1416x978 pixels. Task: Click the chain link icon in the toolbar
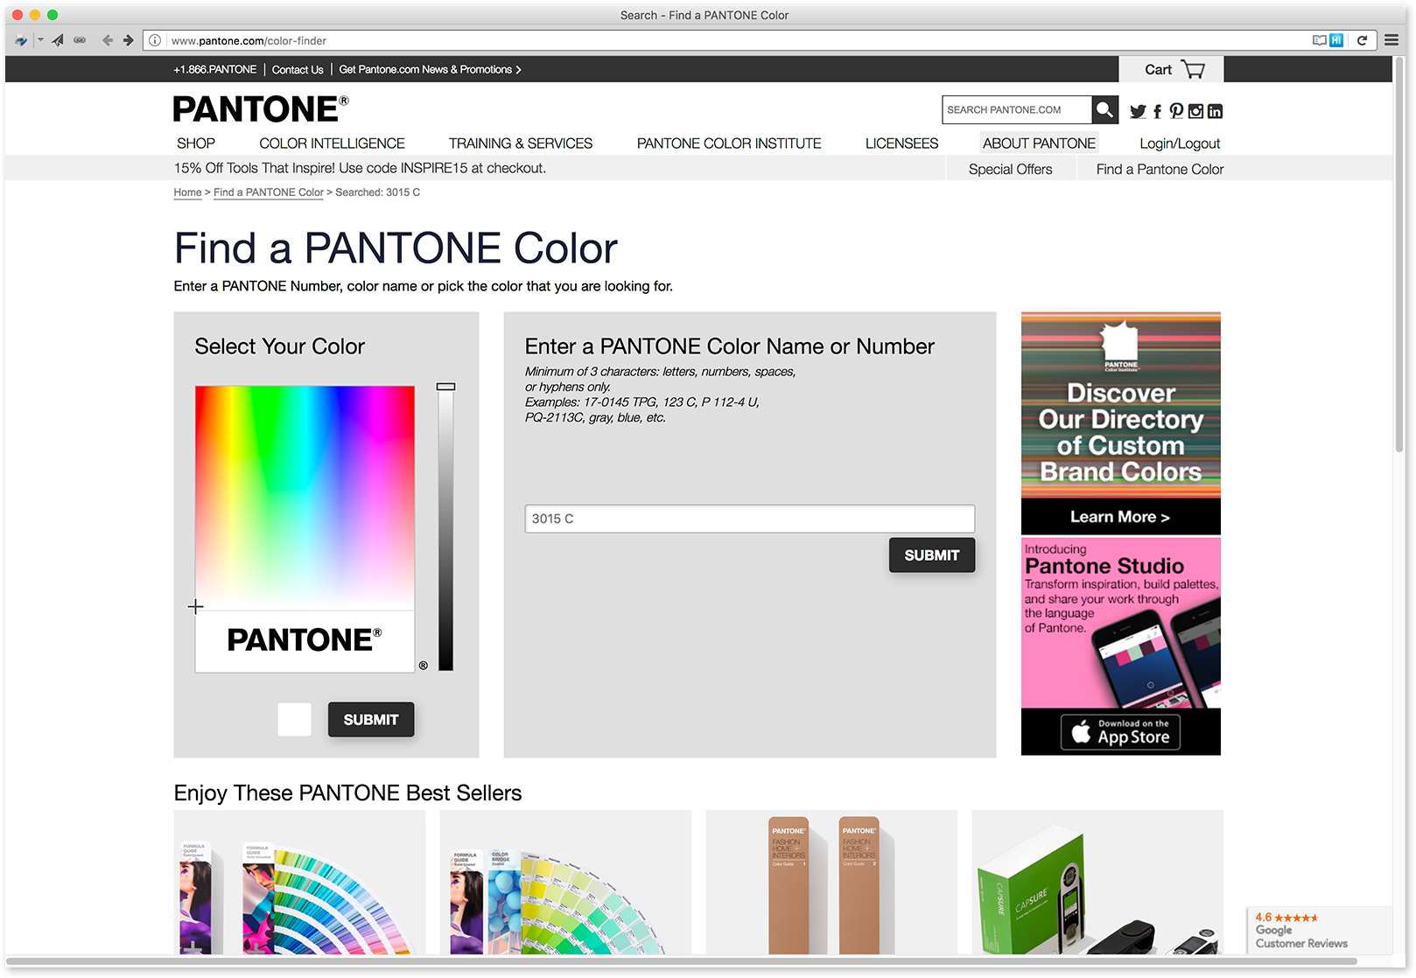(80, 40)
